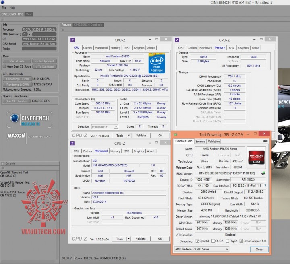Open Tools arrow in CPU-Z CPU window
The height and width of the screenshot is (264, 290).
(x=129, y=135)
